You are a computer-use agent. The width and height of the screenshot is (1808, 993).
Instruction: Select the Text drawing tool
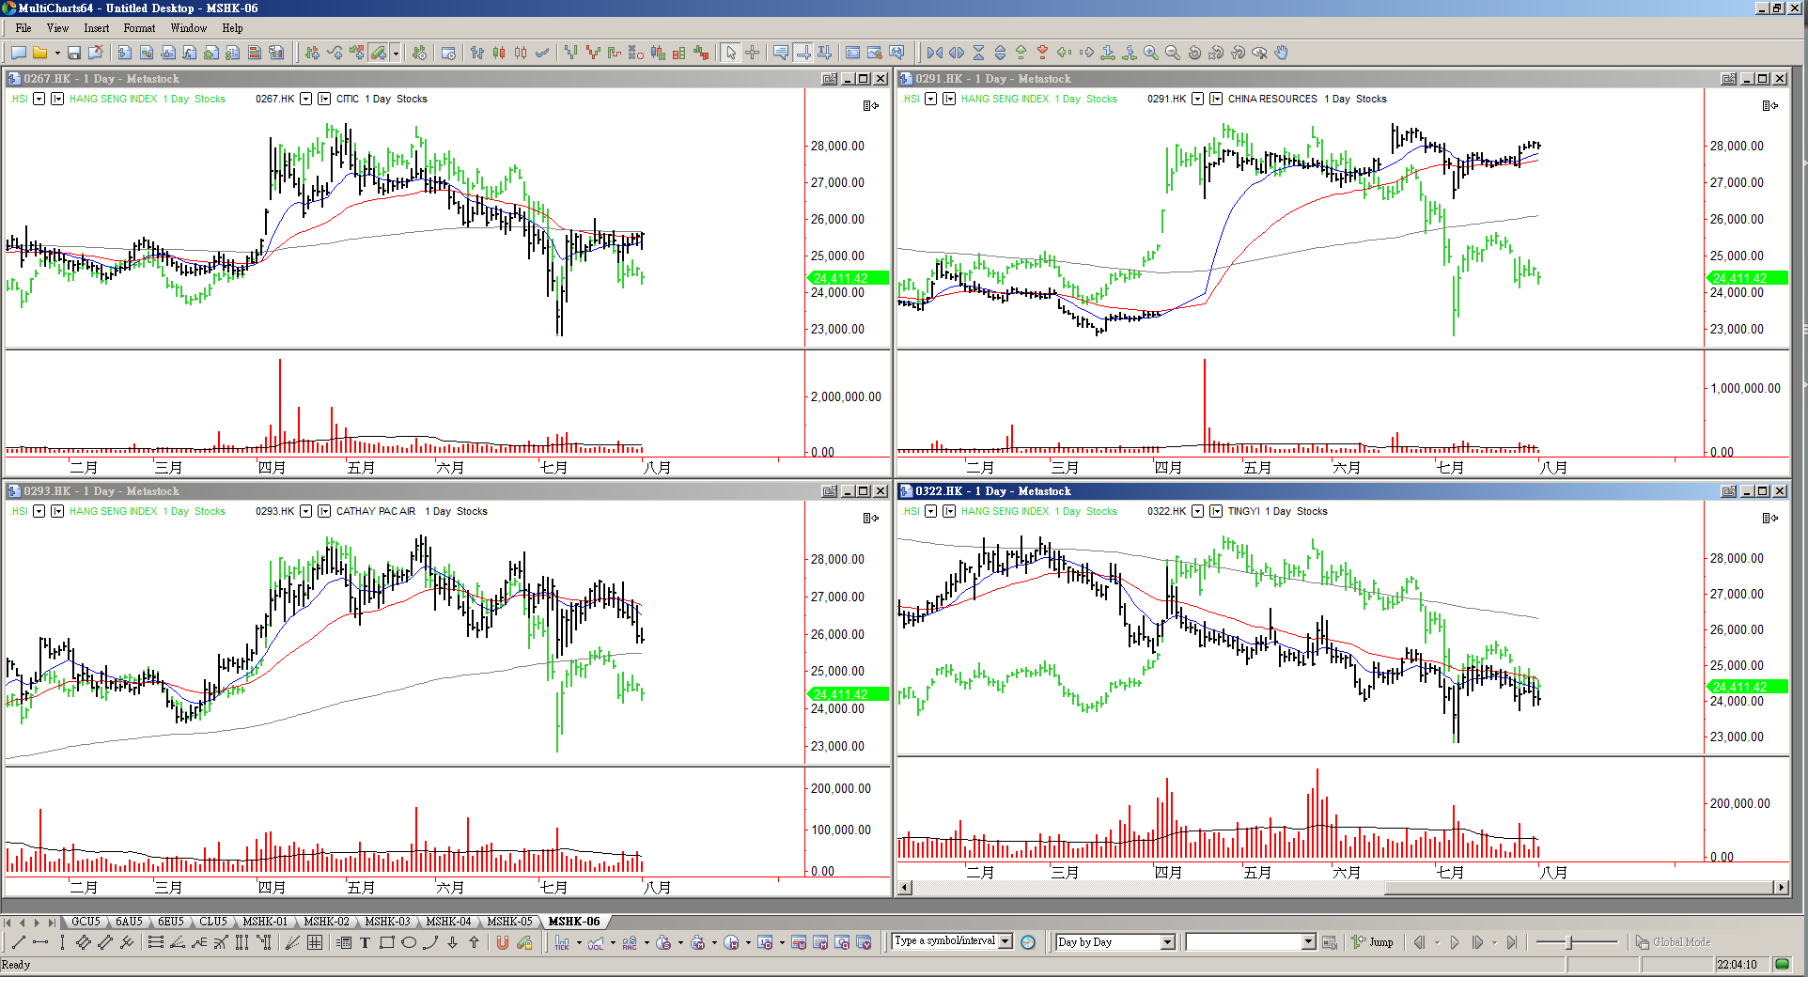pyautogui.click(x=365, y=942)
